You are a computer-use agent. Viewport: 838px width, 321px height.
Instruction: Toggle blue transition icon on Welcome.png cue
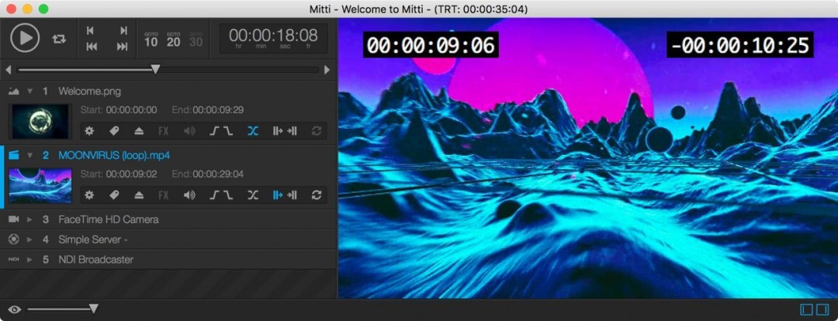252,131
